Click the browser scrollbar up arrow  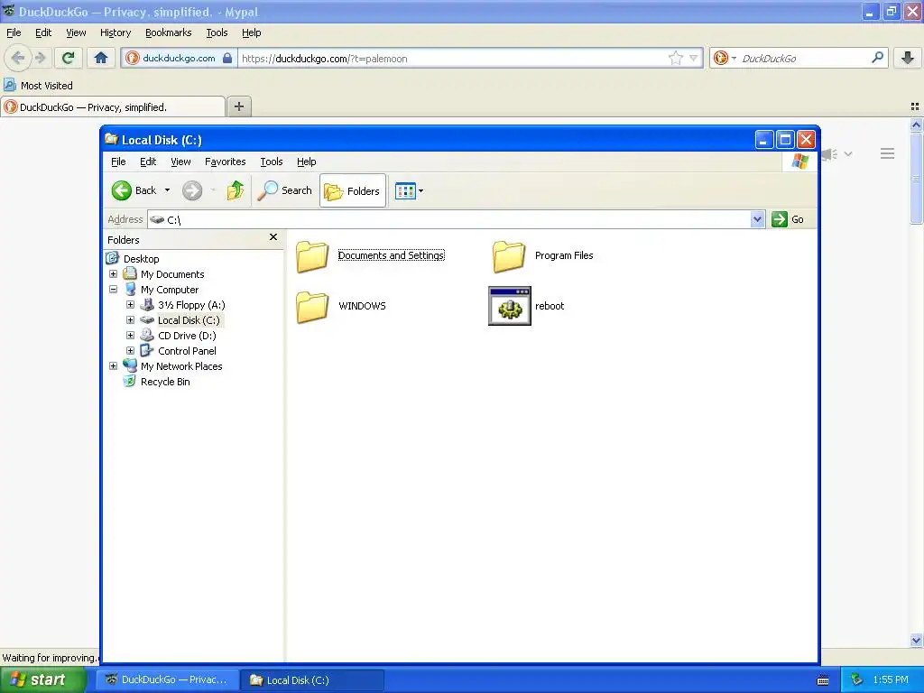click(916, 125)
